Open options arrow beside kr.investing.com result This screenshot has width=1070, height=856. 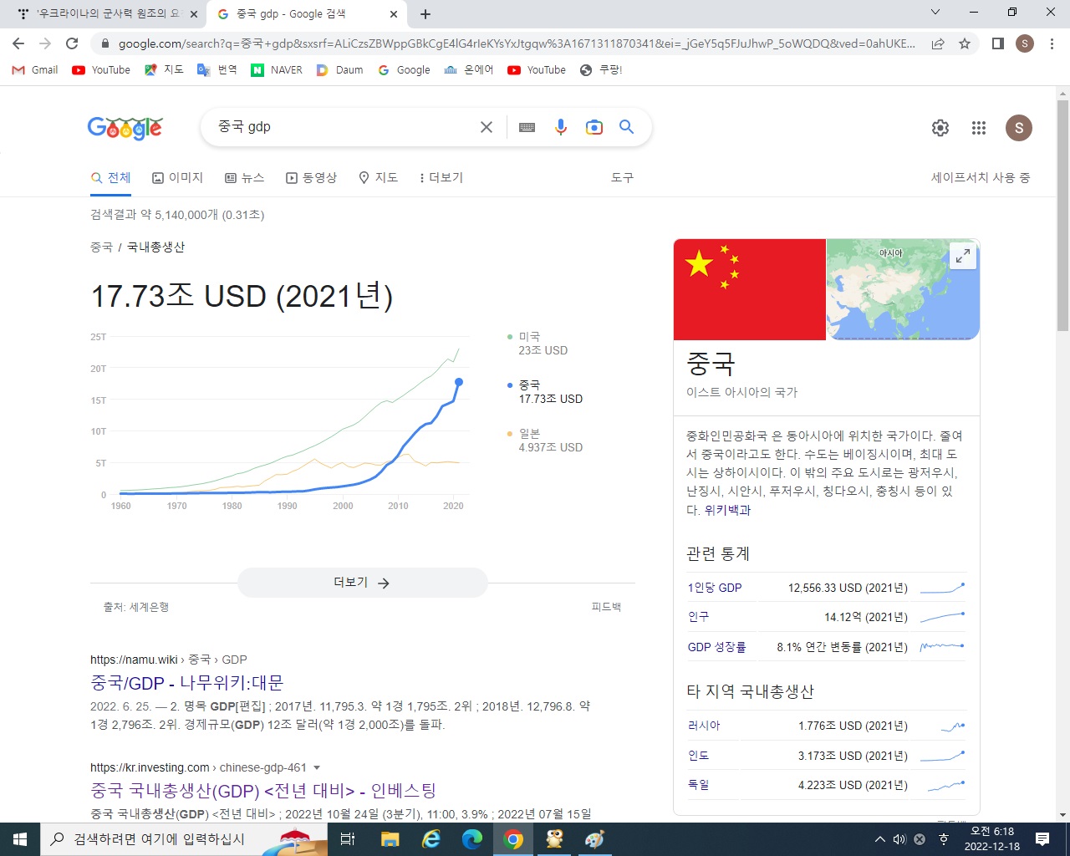[317, 767]
